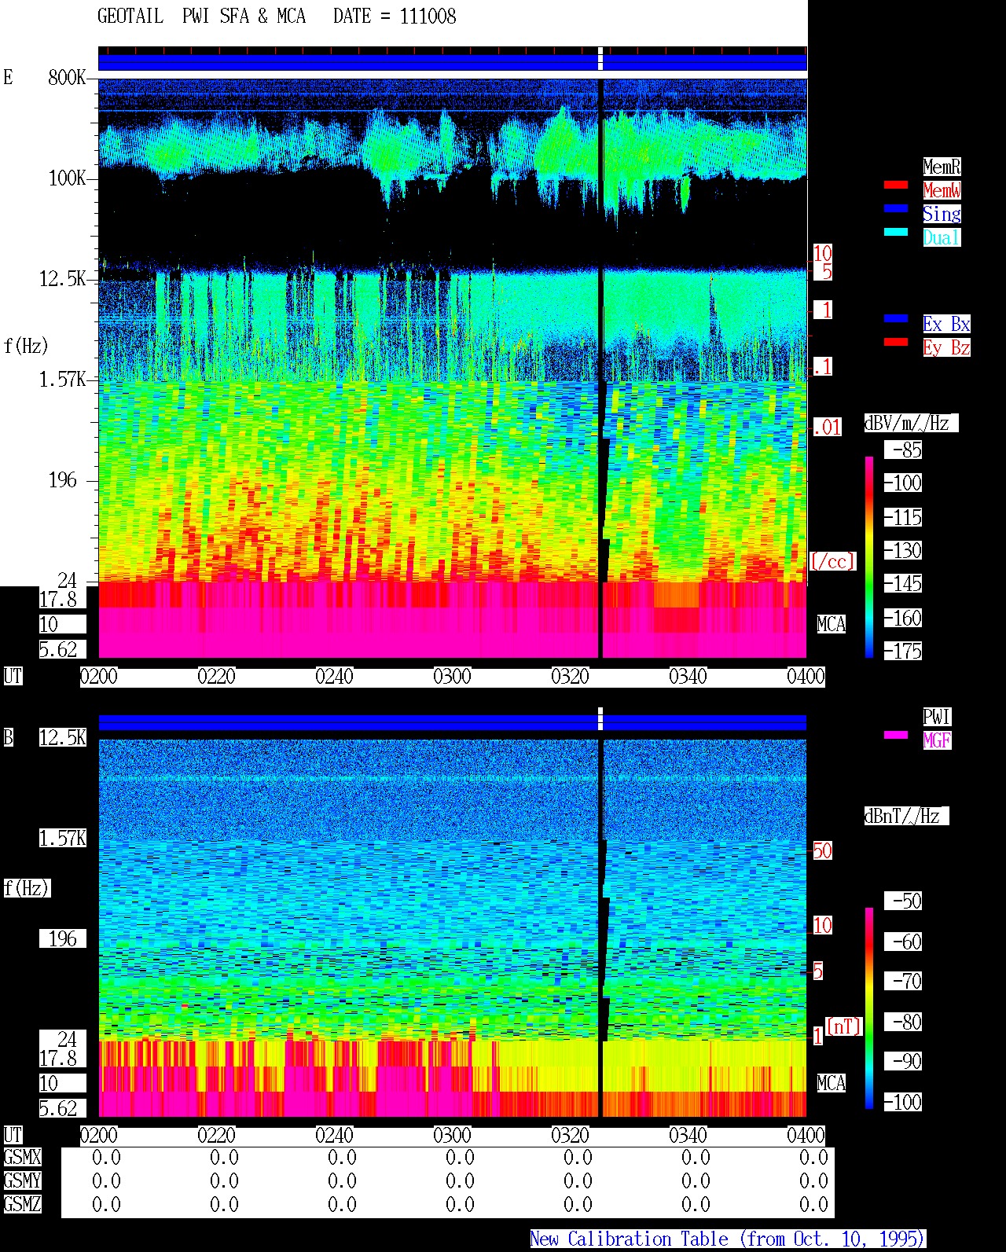Screen dimensions: 1006x1252
Task: Click the '-115' color scale value
Action: (x=903, y=517)
